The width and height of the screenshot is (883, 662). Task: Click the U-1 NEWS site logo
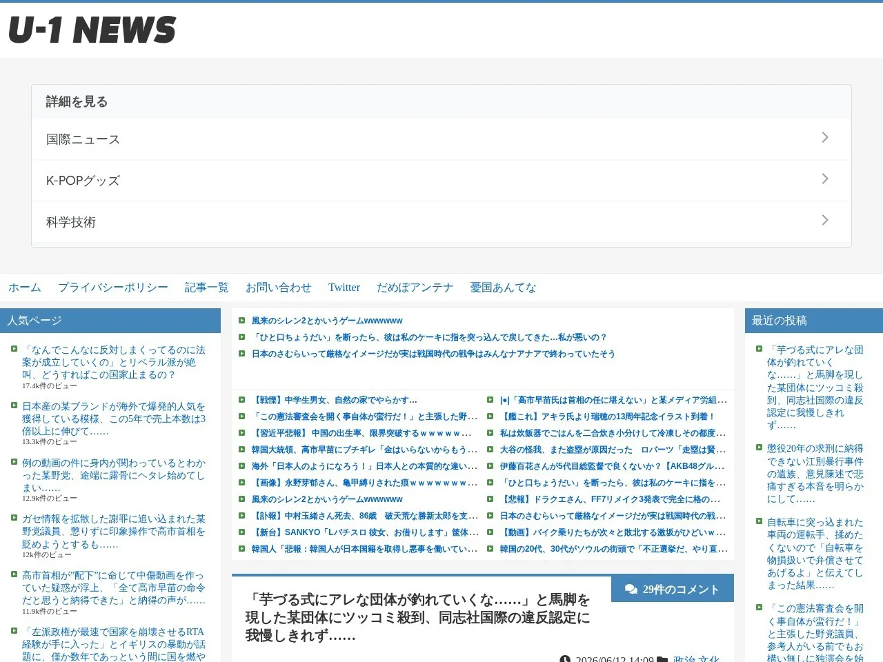(x=92, y=30)
